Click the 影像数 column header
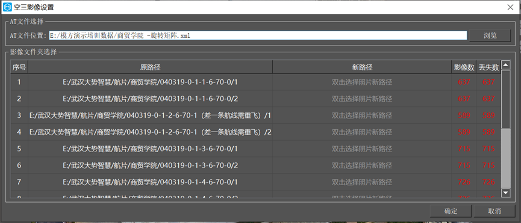Screen dimensions: 521x223 [464, 67]
